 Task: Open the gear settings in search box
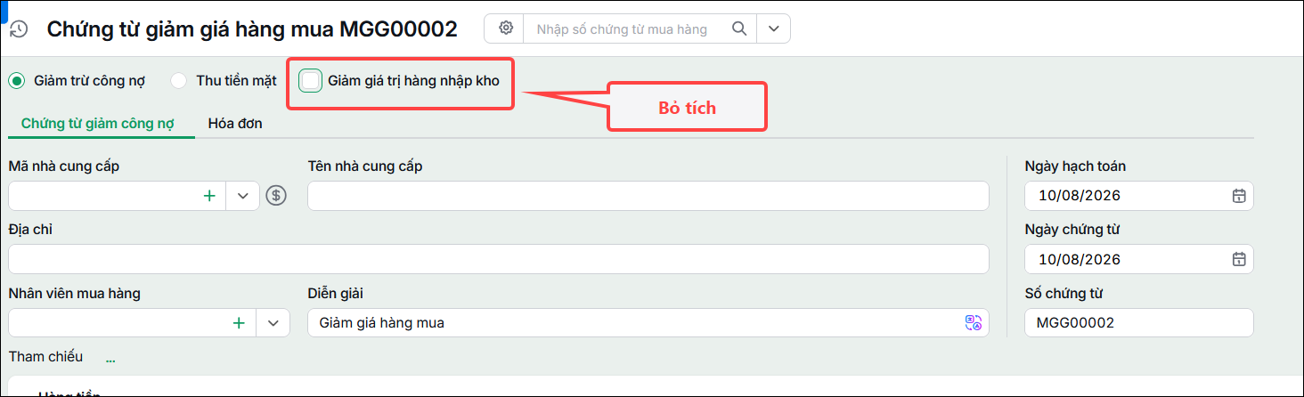[x=506, y=28]
